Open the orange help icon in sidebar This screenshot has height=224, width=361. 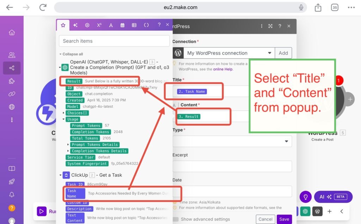tap(12, 208)
